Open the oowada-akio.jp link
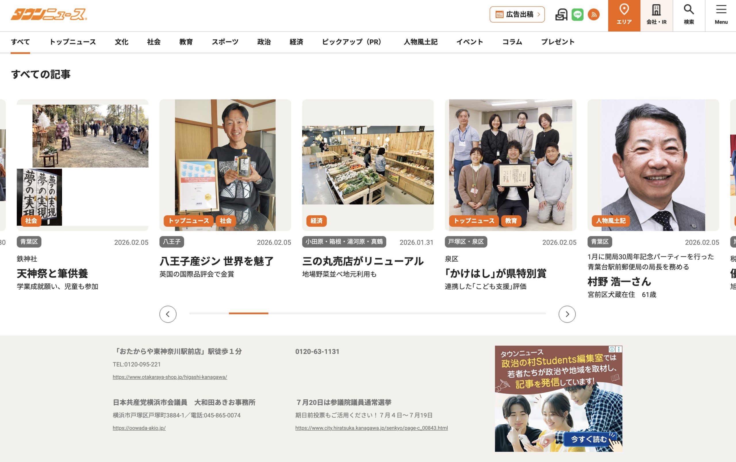This screenshot has width=736, height=462. [x=139, y=428]
